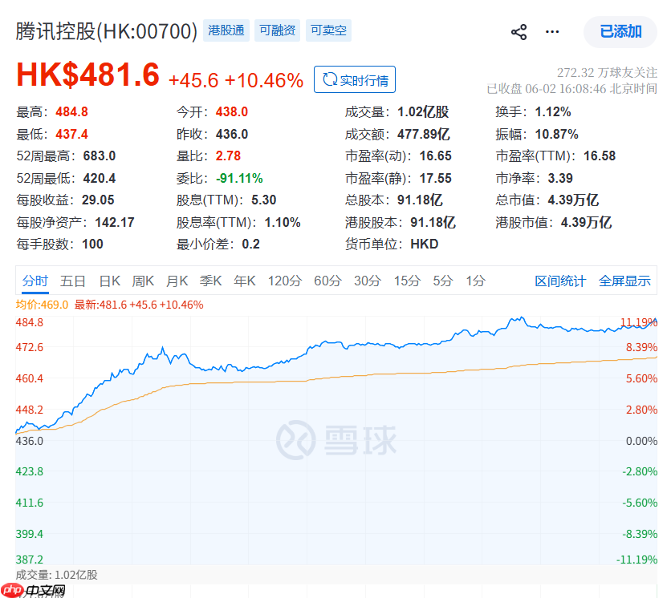
Task: Select the 季K chart tab
Action: [x=210, y=281]
